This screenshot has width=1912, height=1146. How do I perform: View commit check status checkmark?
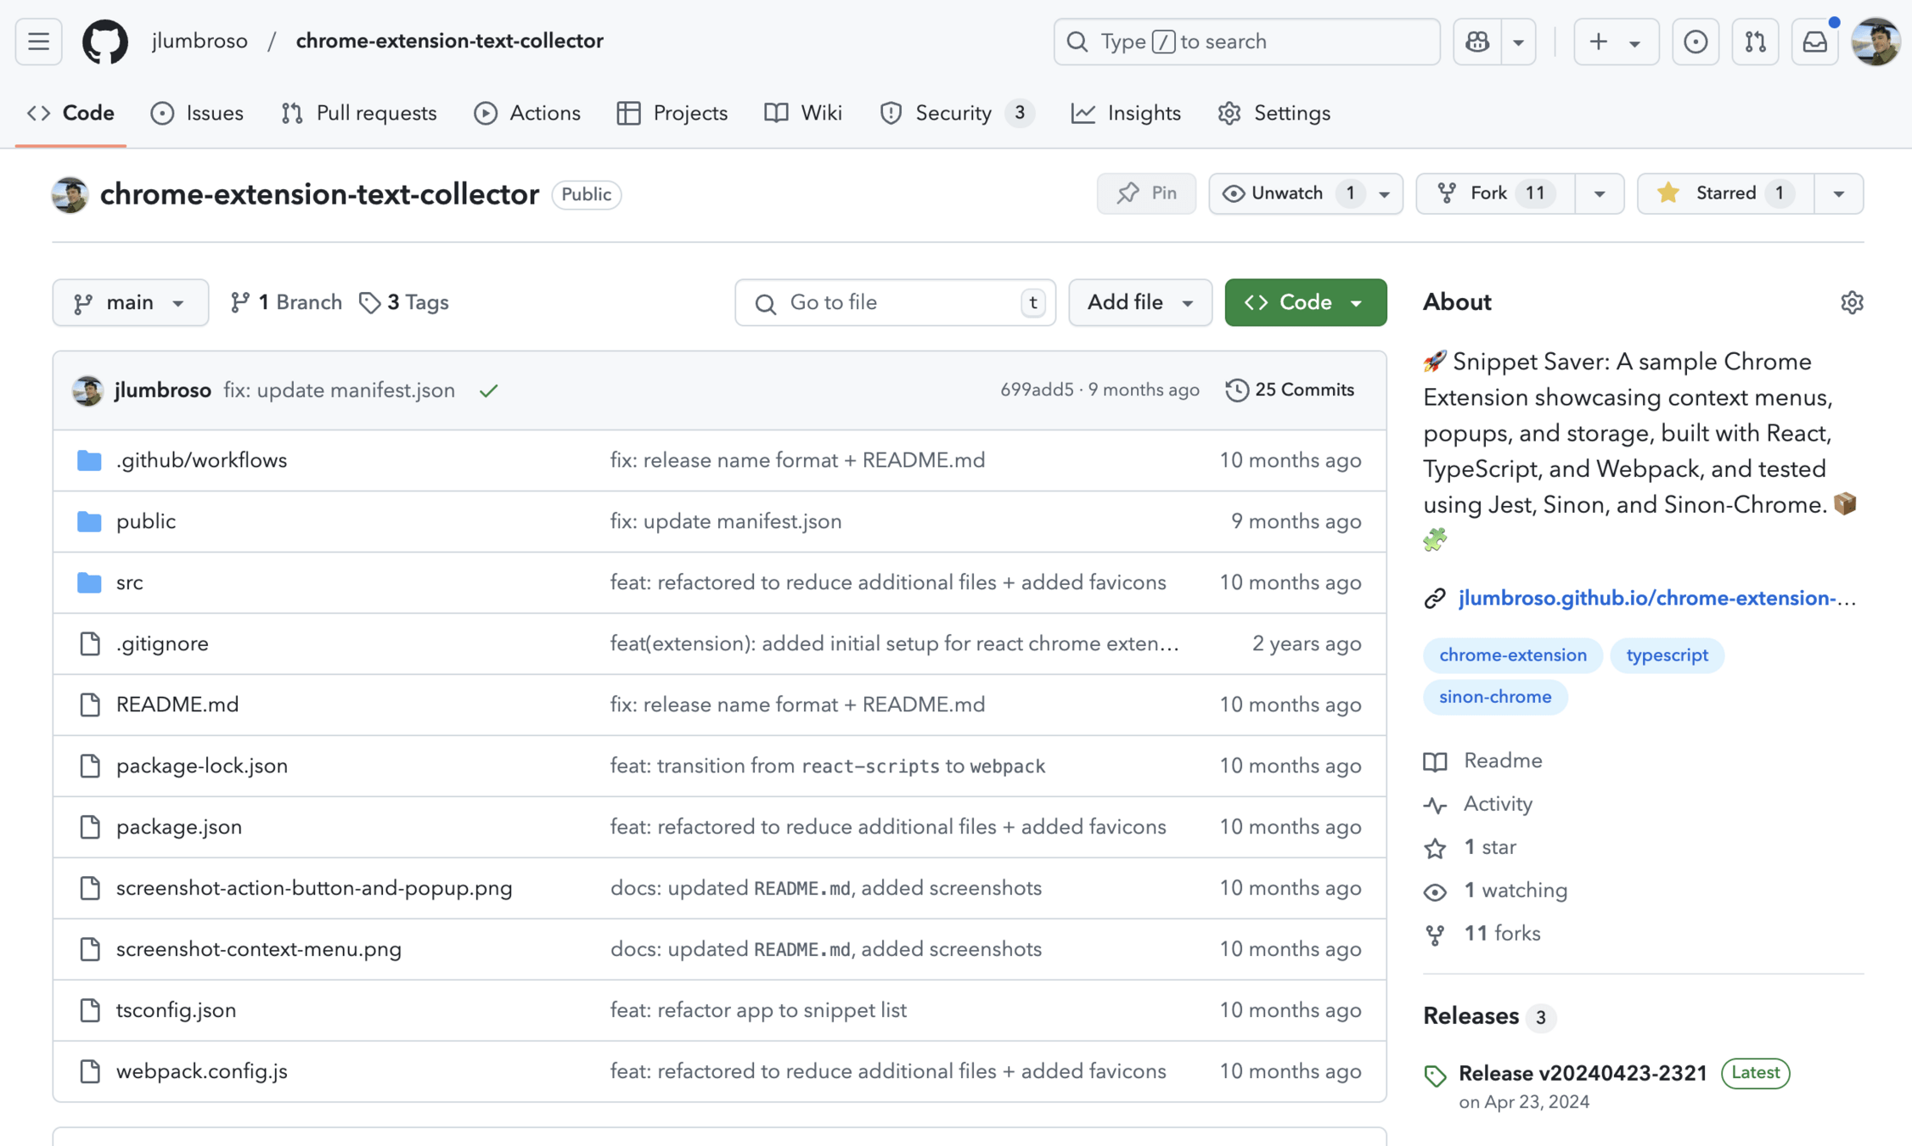pyautogui.click(x=488, y=390)
